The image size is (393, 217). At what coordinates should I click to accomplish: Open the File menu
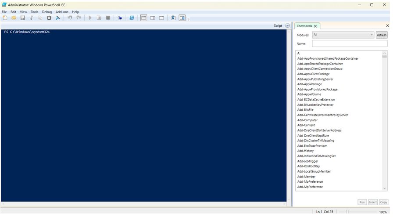[x=4, y=12]
